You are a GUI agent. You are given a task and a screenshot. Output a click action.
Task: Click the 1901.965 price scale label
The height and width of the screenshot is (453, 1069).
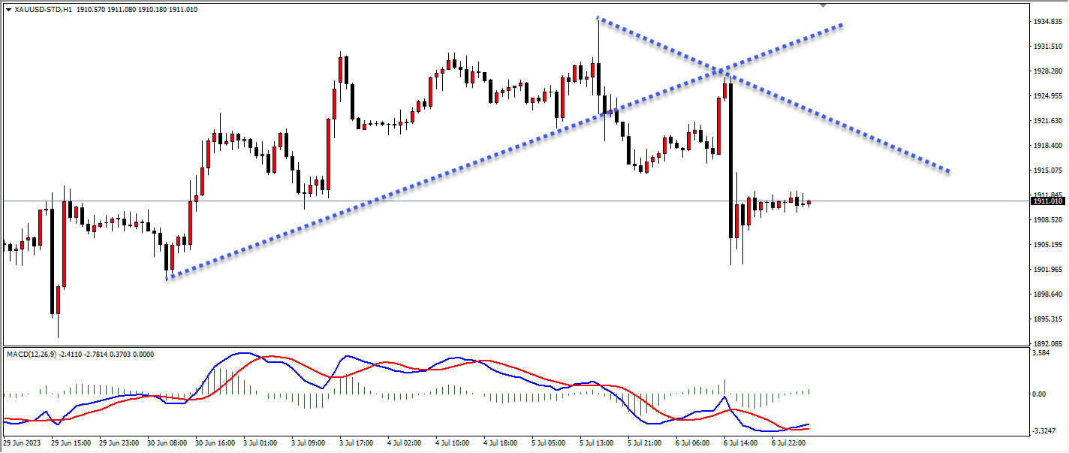(1047, 270)
